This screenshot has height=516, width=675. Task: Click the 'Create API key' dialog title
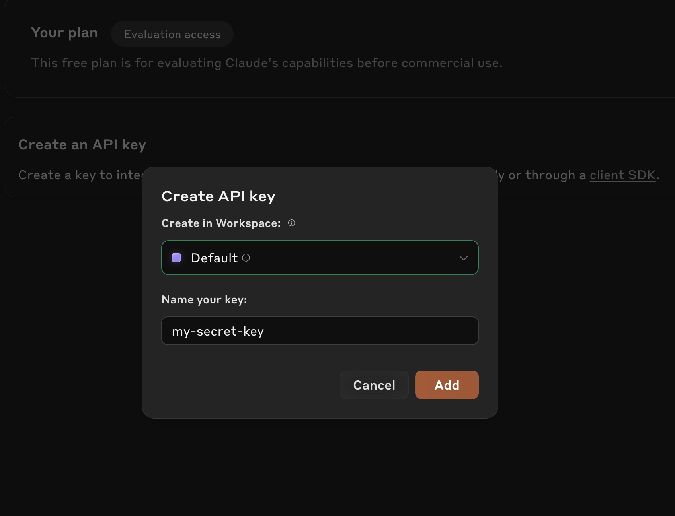(x=218, y=196)
